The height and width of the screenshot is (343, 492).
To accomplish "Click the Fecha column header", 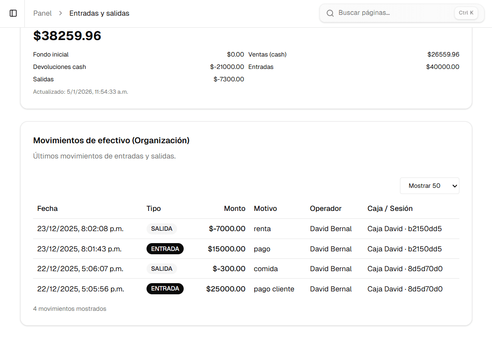I will 47,208.
